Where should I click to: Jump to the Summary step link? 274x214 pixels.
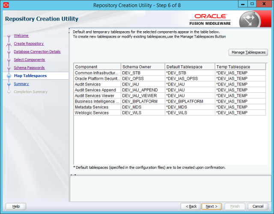click(21, 84)
